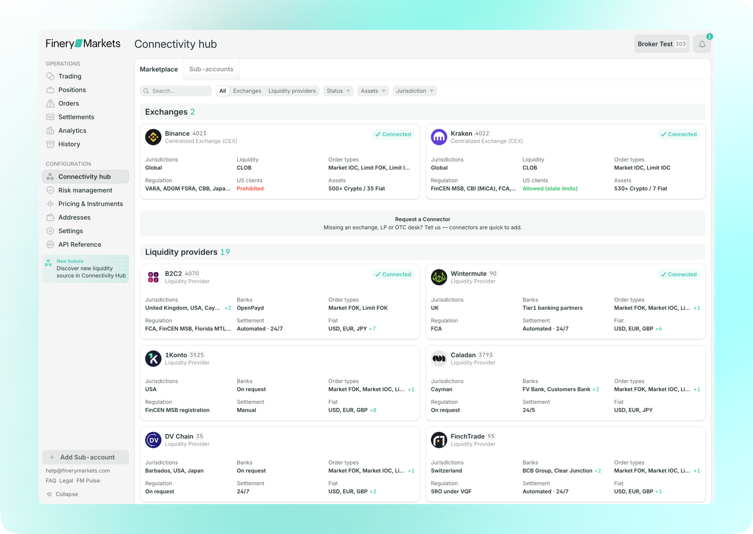Filter by Liquidity providers only
Viewport: 753px width, 534px height.
292,91
